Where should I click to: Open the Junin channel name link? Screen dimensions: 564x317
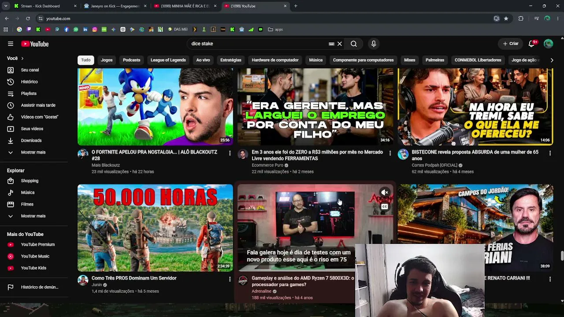96,285
